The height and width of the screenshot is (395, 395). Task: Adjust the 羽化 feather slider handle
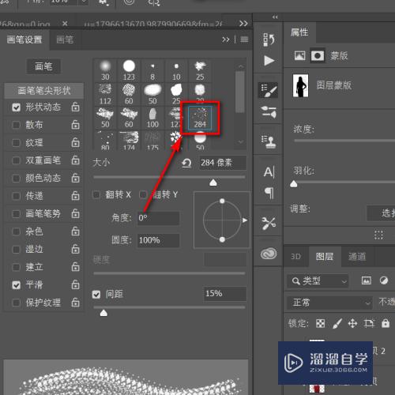point(294,184)
